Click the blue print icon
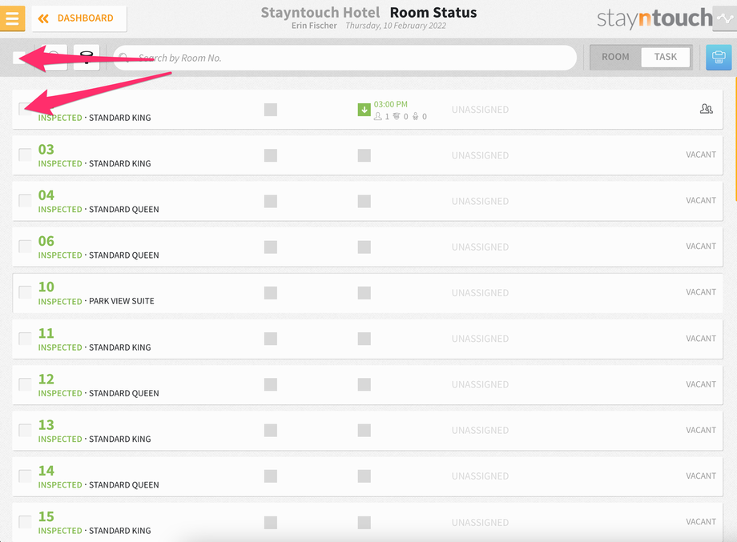This screenshot has height=542, width=737. (x=719, y=58)
